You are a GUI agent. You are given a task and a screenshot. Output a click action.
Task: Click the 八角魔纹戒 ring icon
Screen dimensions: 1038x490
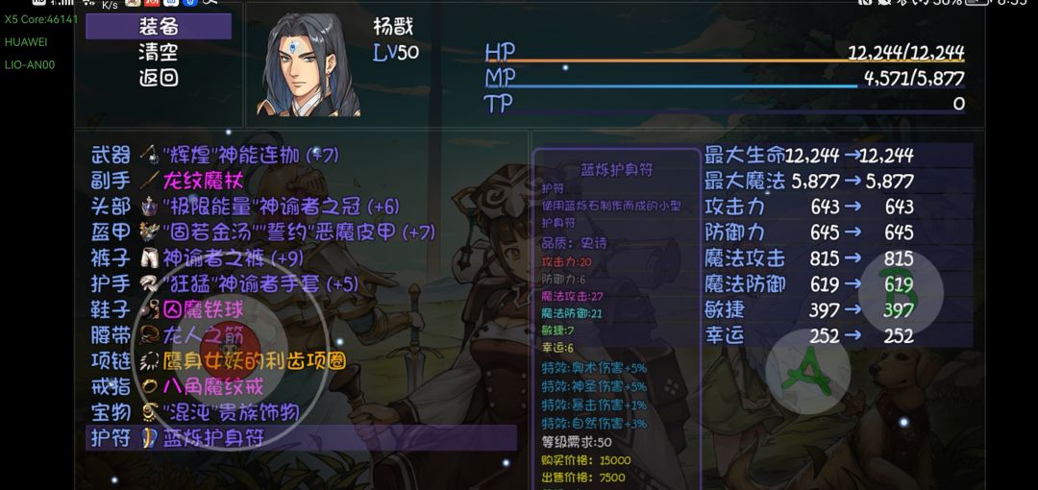(150, 386)
